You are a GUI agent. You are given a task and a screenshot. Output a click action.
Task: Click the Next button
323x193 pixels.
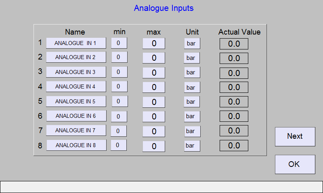(295, 137)
